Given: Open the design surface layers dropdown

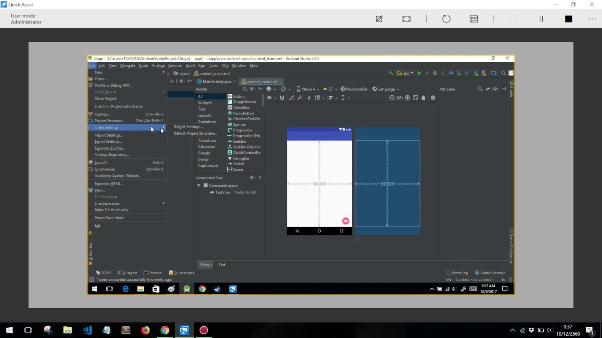Looking at the screenshot, I should point(271,89).
